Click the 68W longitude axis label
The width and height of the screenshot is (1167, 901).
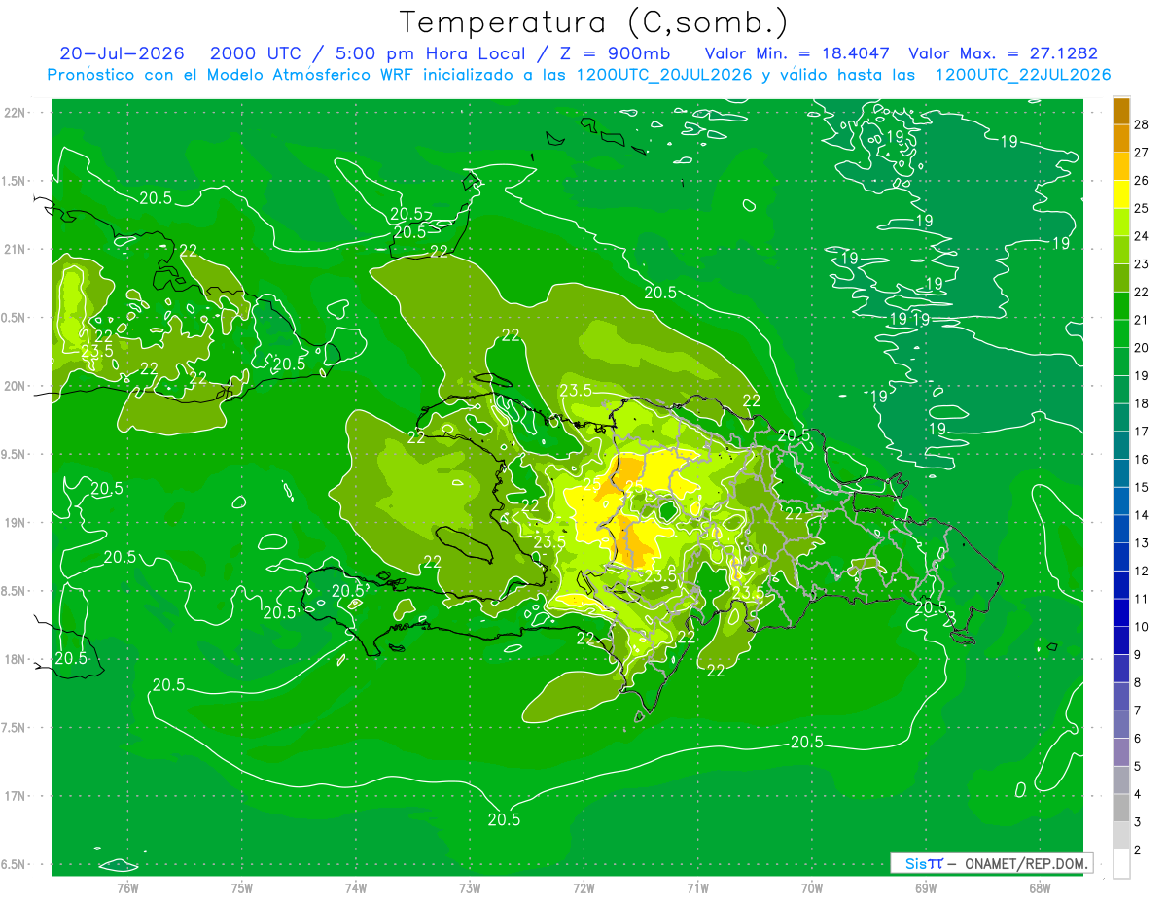click(1040, 888)
